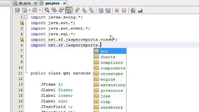Open the Forward history dropdown arrow
The image size is (199, 112).
(x=40, y=10)
